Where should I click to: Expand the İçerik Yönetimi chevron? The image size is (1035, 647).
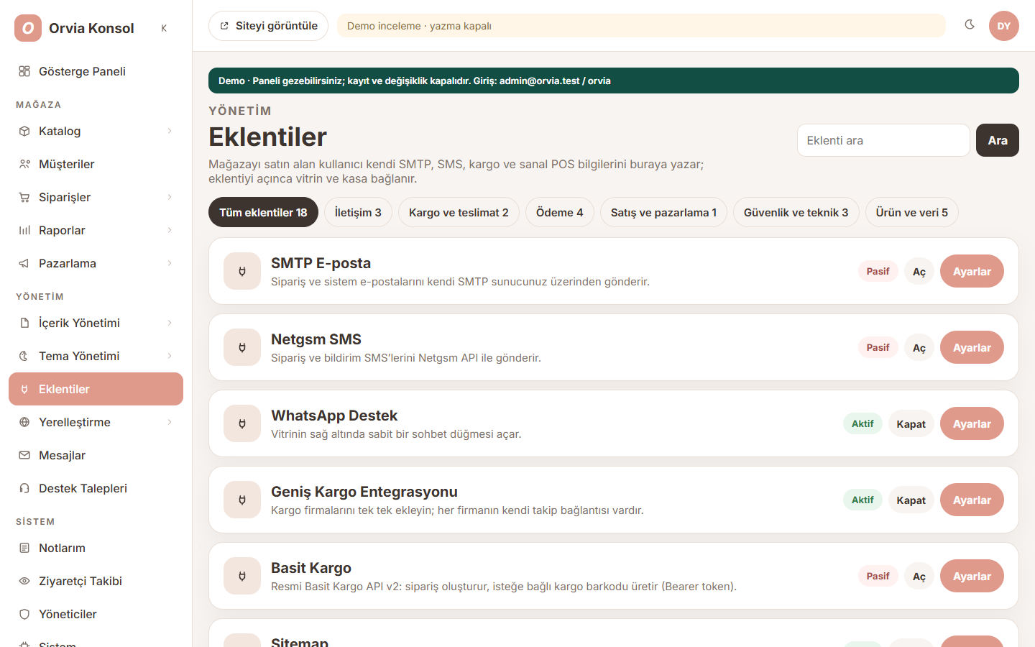pos(170,323)
